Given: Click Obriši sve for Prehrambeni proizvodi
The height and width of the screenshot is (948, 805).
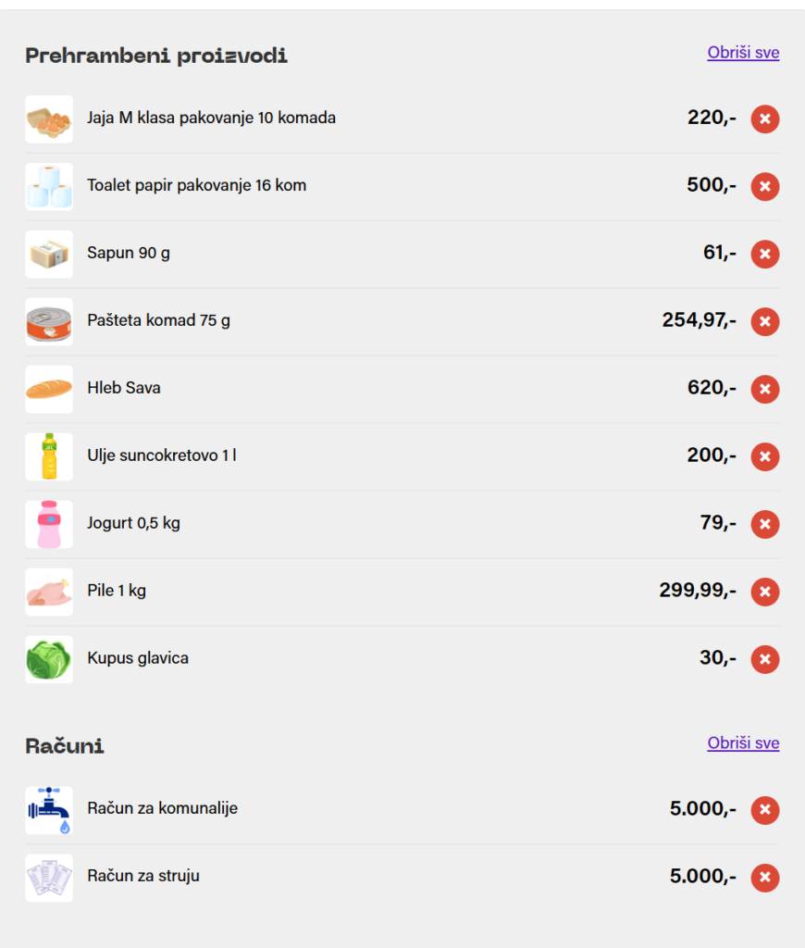Looking at the screenshot, I should click(x=743, y=53).
